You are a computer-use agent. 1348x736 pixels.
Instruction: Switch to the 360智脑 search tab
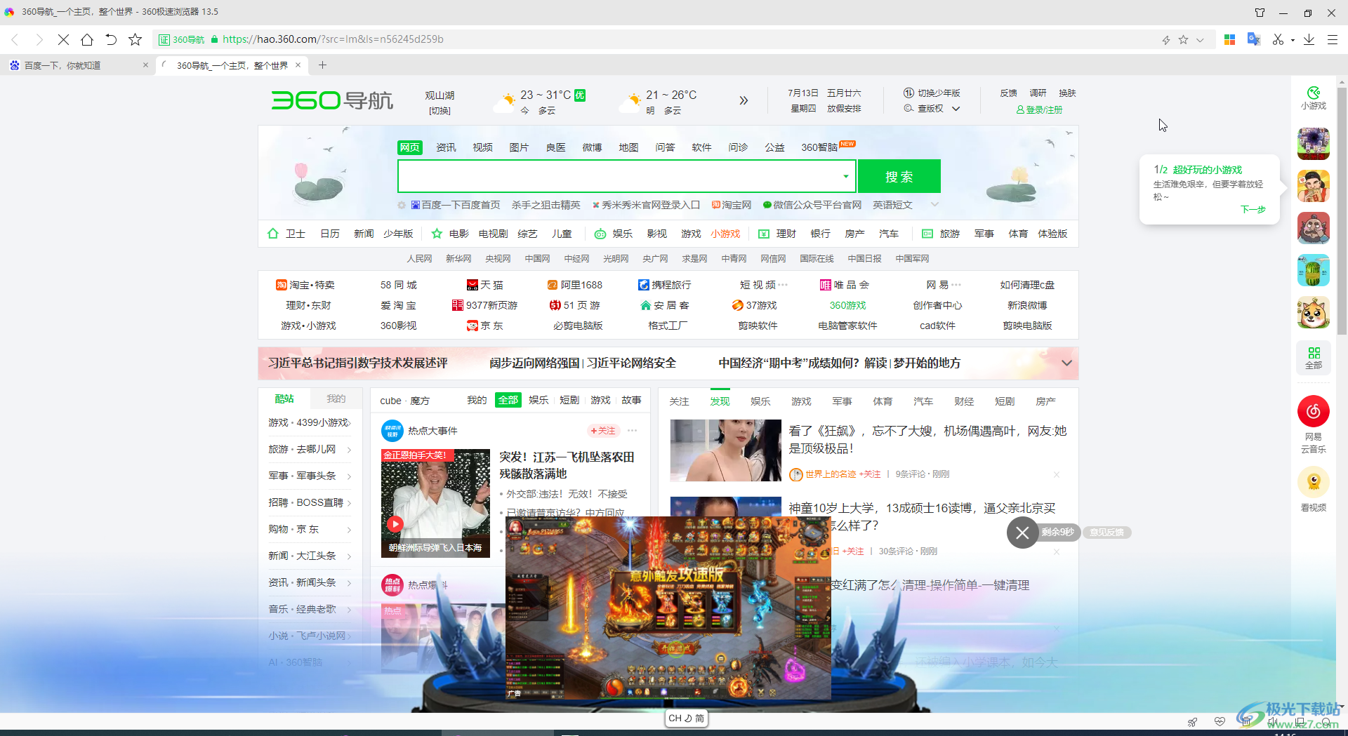(820, 147)
